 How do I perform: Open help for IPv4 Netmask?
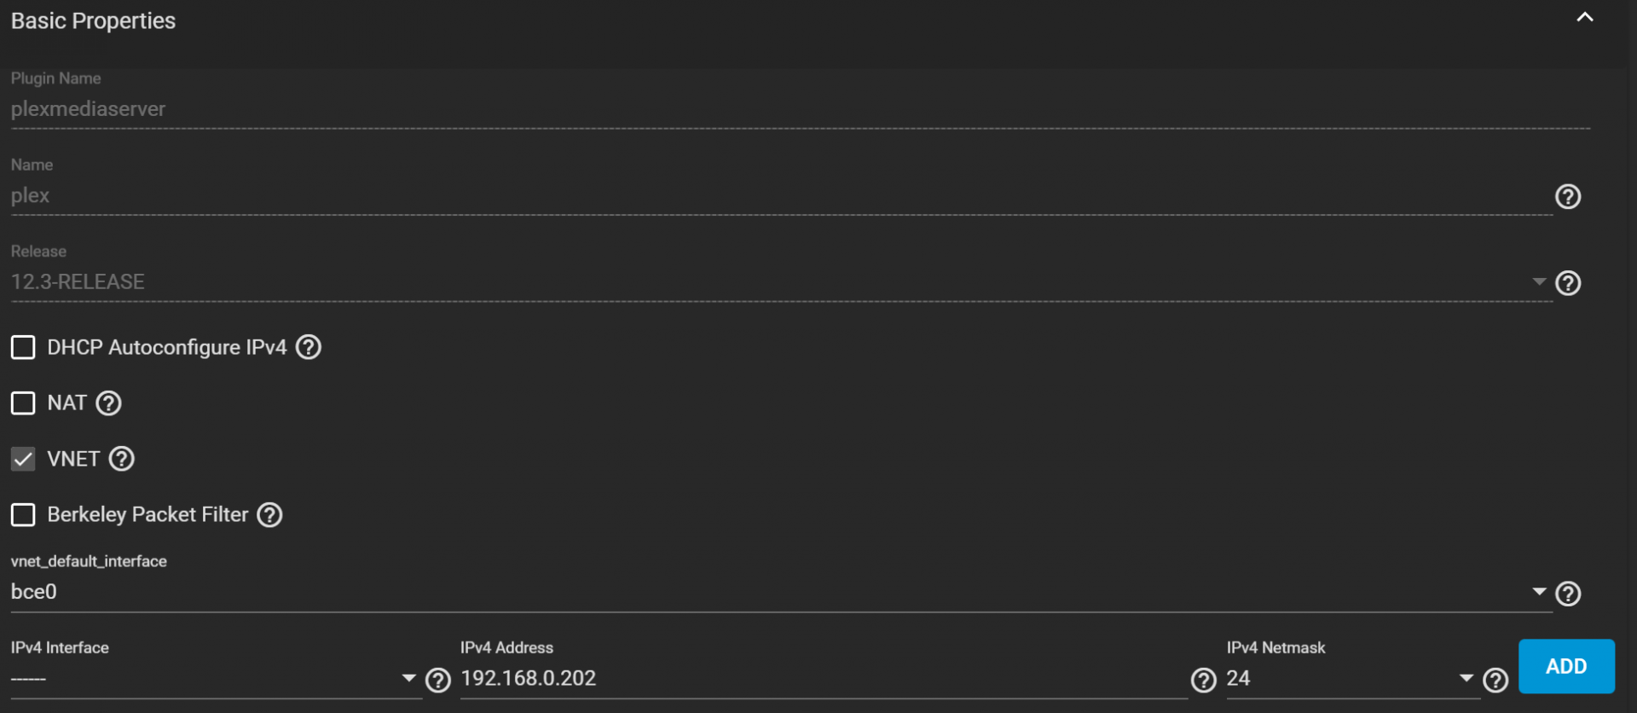point(1495,681)
